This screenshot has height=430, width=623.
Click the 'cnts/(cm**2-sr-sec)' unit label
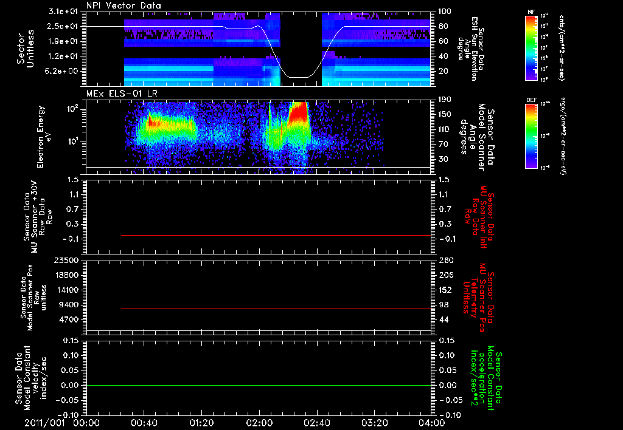point(562,48)
